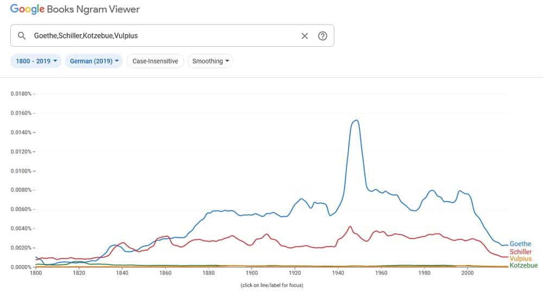Clear the search query with the X icon

click(305, 36)
